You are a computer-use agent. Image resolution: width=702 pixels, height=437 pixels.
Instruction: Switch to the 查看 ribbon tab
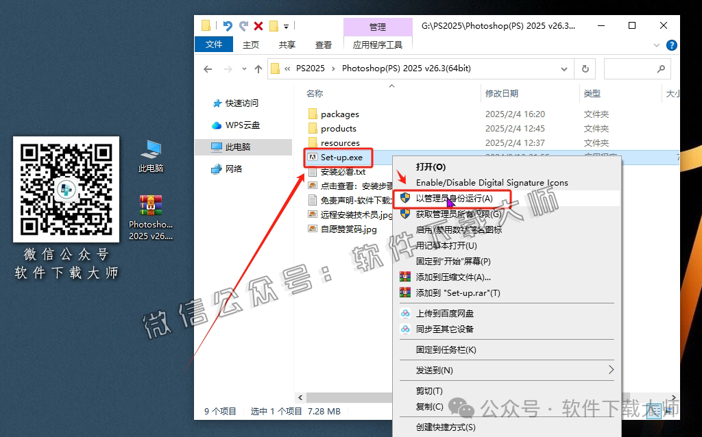323,44
